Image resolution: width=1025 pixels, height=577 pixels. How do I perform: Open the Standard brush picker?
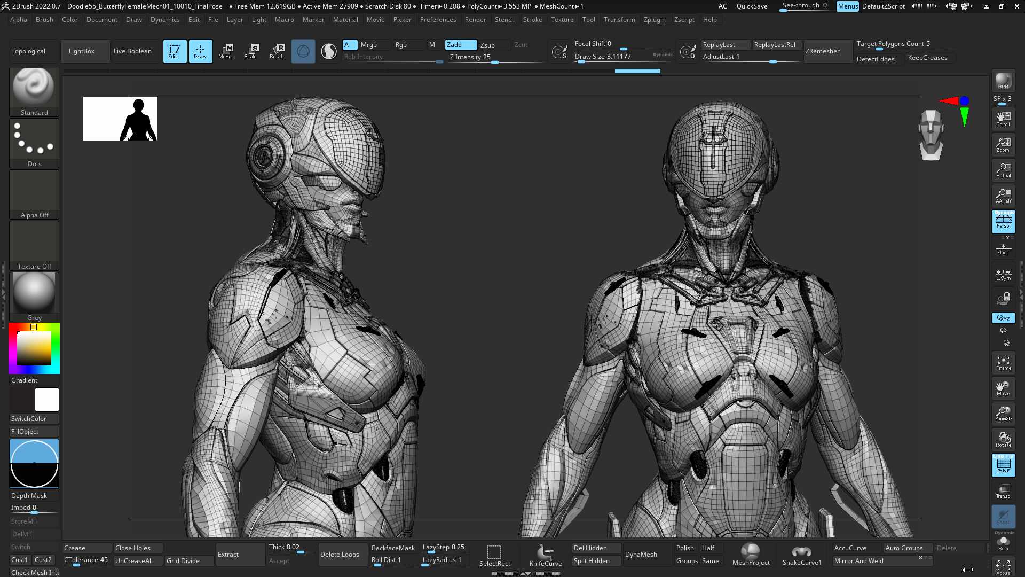pos(34,92)
